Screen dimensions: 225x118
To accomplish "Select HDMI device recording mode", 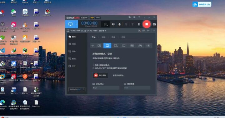I will coord(132,46).
